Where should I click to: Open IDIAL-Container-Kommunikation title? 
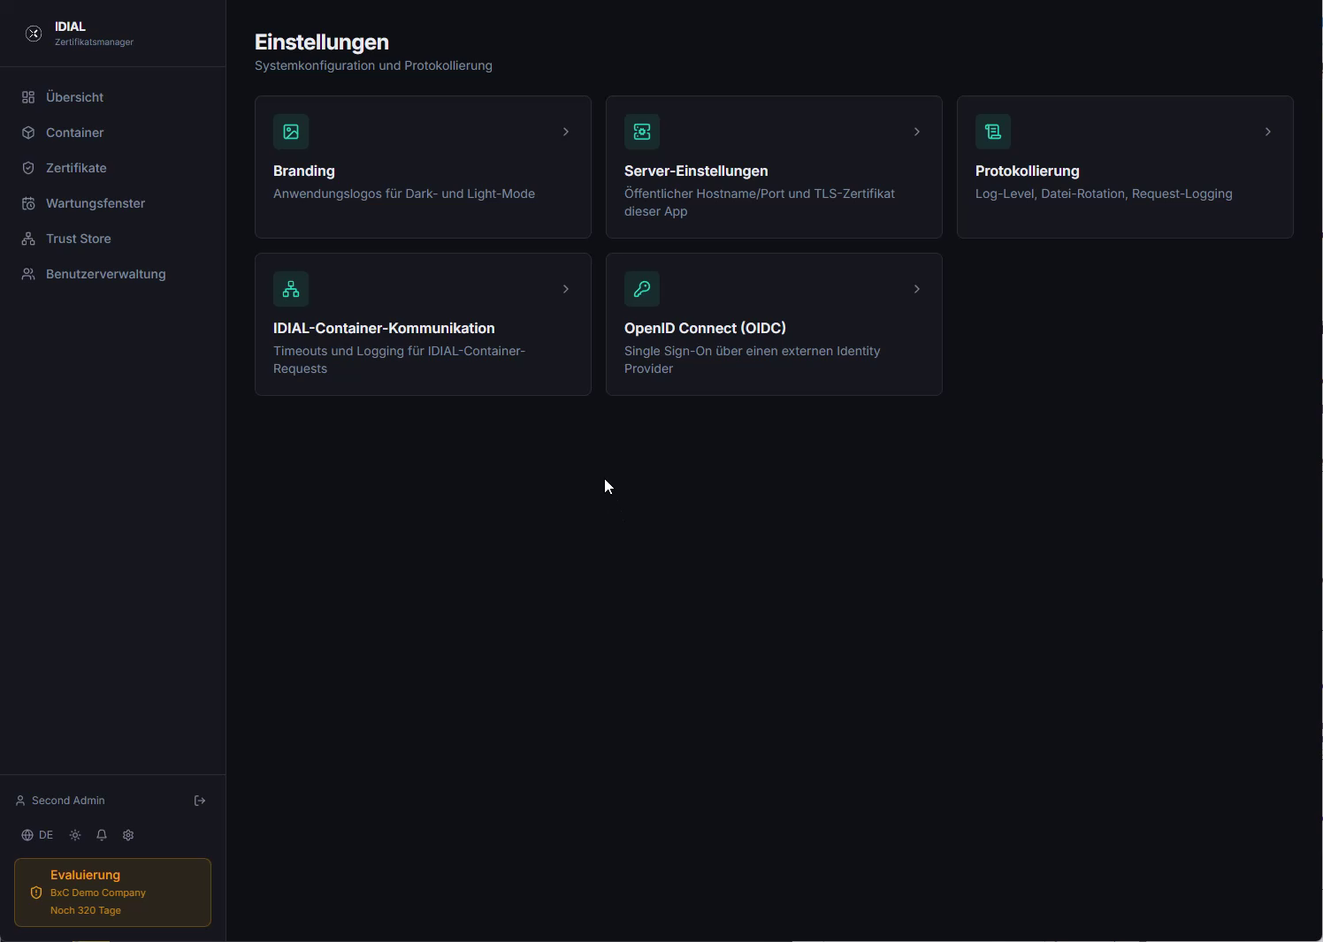384,328
